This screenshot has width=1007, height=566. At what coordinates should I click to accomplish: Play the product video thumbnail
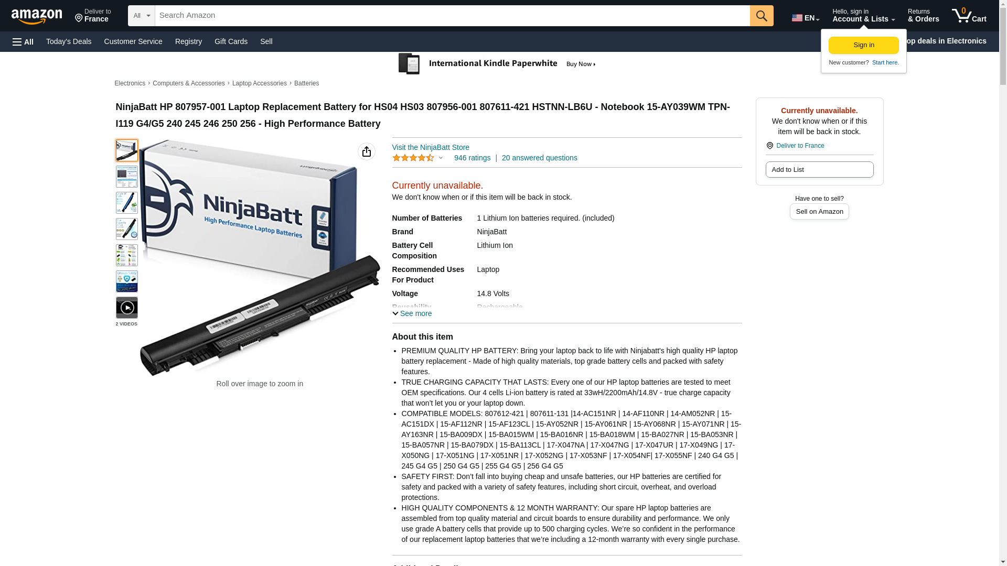click(127, 308)
